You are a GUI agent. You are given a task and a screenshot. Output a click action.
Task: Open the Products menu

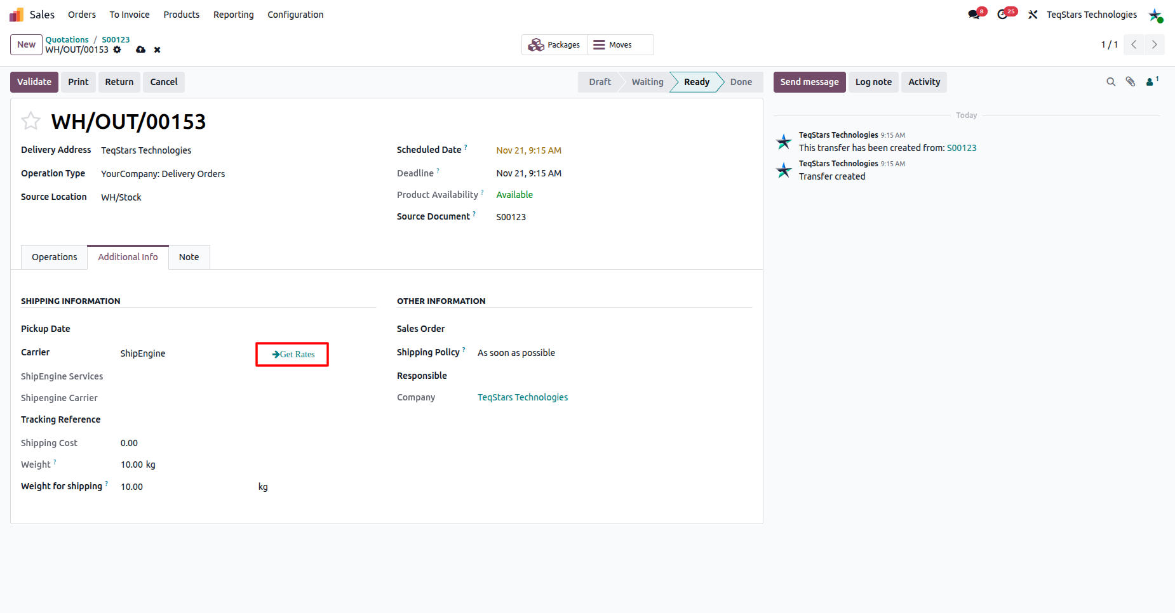pos(182,15)
